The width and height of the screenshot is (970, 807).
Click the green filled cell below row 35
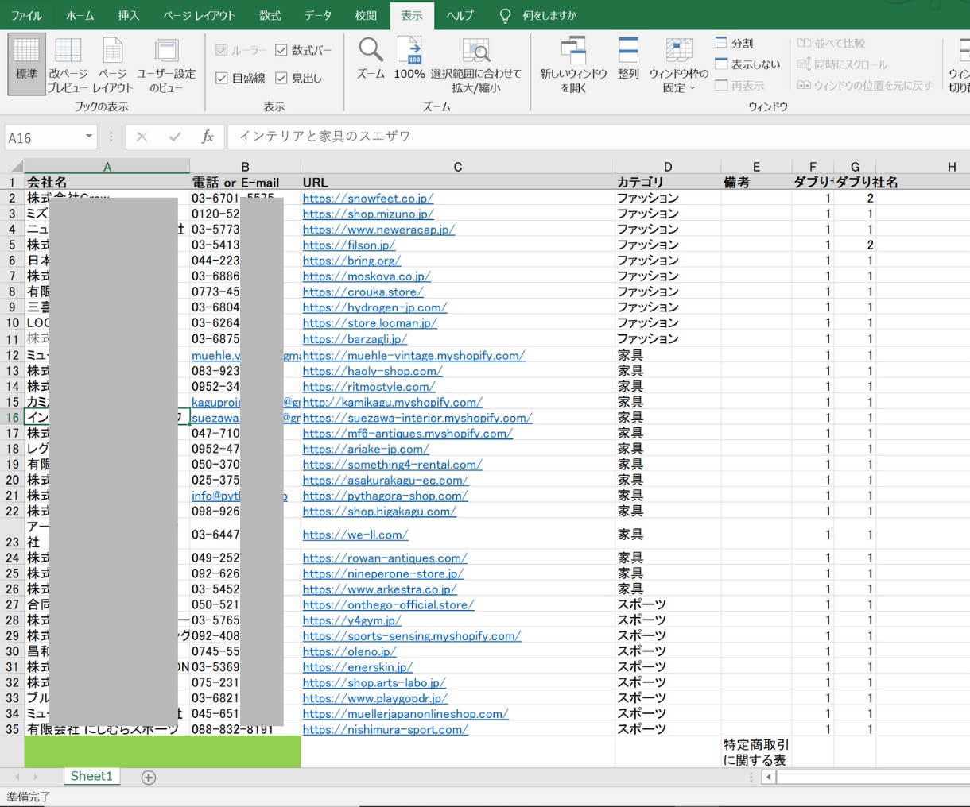pyautogui.click(x=163, y=752)
